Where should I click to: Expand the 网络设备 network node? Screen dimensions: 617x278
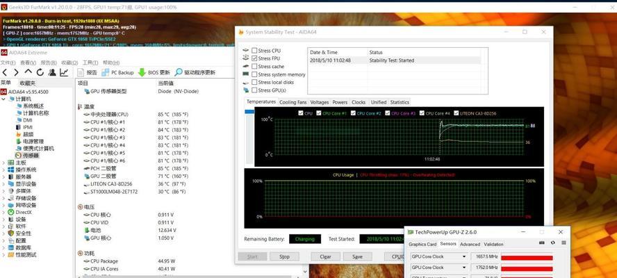3,205
